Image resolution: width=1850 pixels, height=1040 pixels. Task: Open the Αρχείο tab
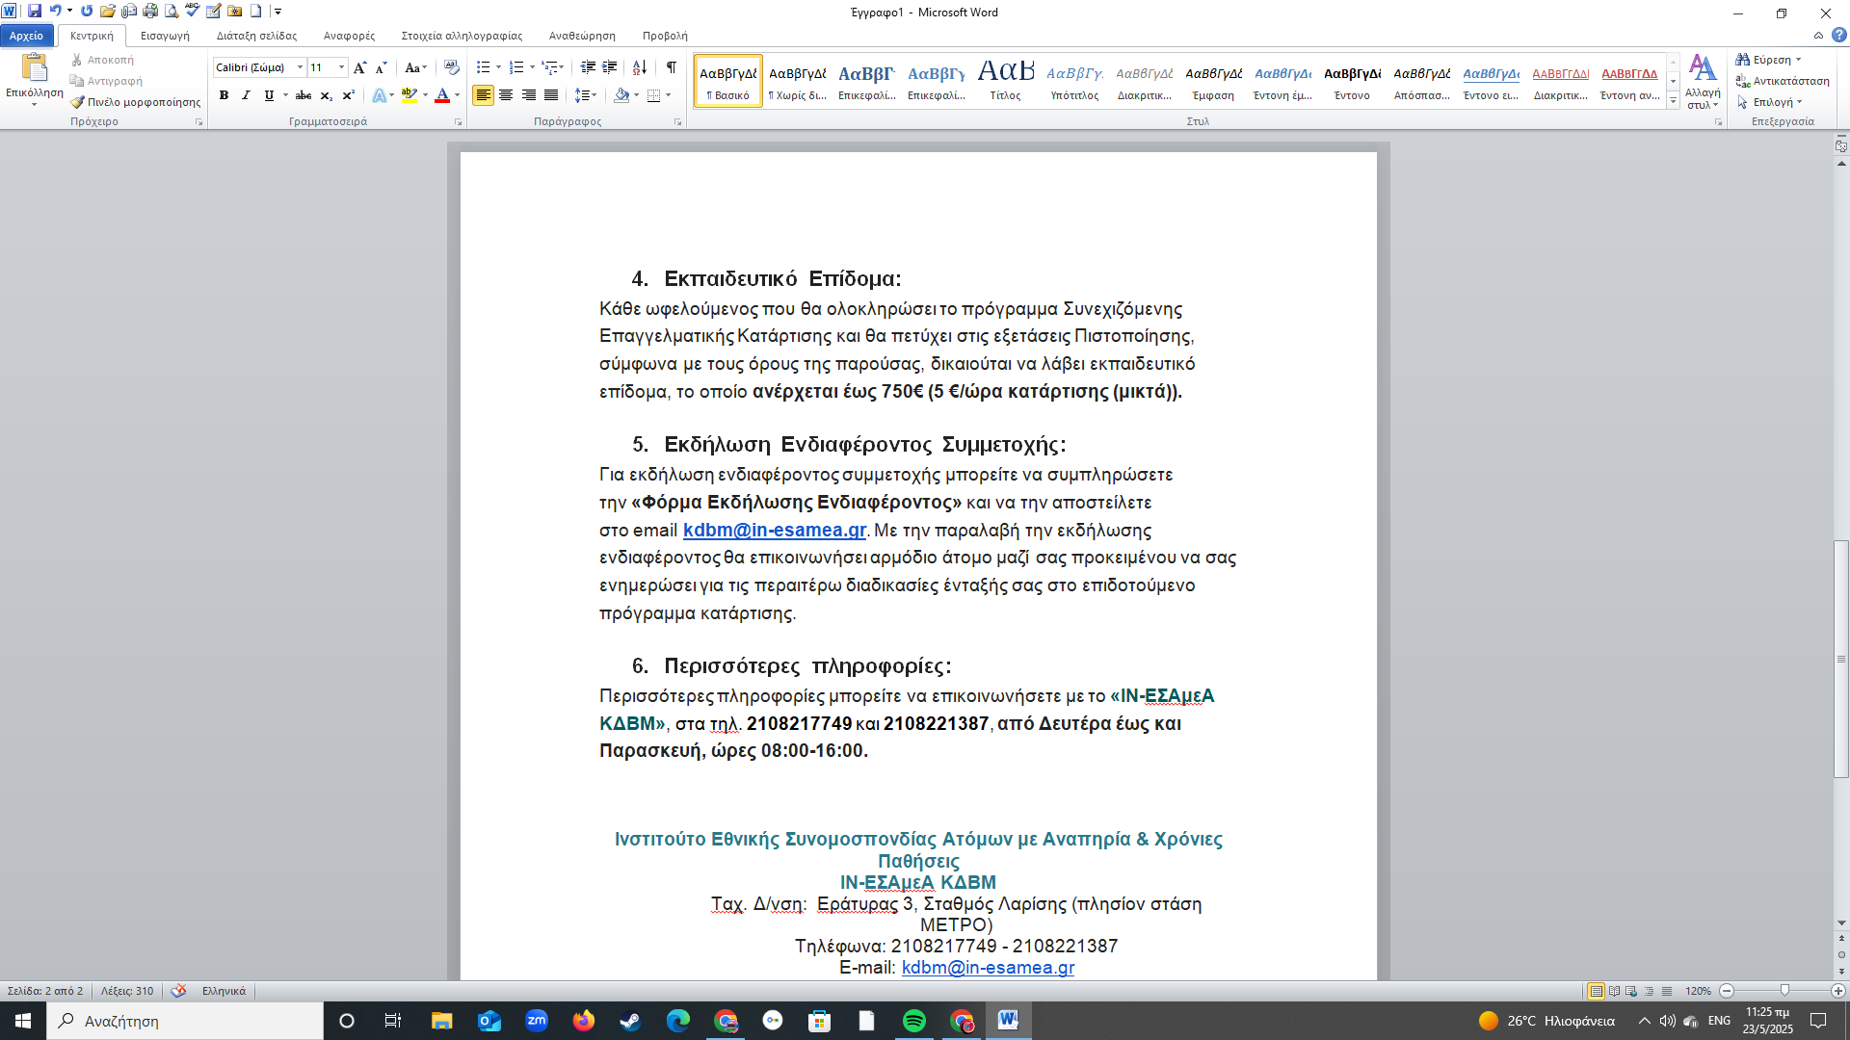[x=27, y=36]
